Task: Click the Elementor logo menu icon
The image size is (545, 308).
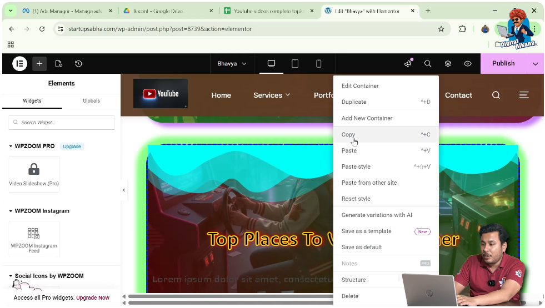Action: [x=19, y=64]
